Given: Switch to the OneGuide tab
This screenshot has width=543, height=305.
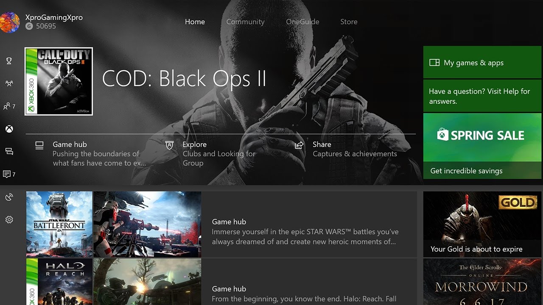Looking at the screenshot, I should [x=302, y=22].
